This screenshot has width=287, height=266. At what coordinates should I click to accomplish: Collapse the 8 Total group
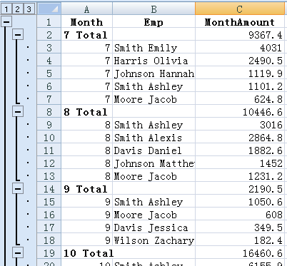[x=18, y=112]
